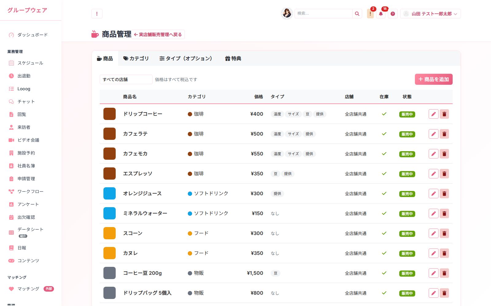Click the ドリップバッグ 5個入 product name
The height and width of the screenshot is (306, 491).
pyautogui.click(x=147, y=293)
